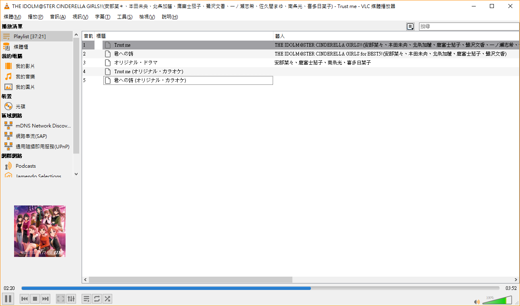520x306 pixels.
Task: Select mDNS Network Discovery item
Action: [37, 126]
